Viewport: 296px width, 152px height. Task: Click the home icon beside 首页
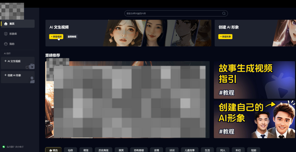[x=6, y=24]
